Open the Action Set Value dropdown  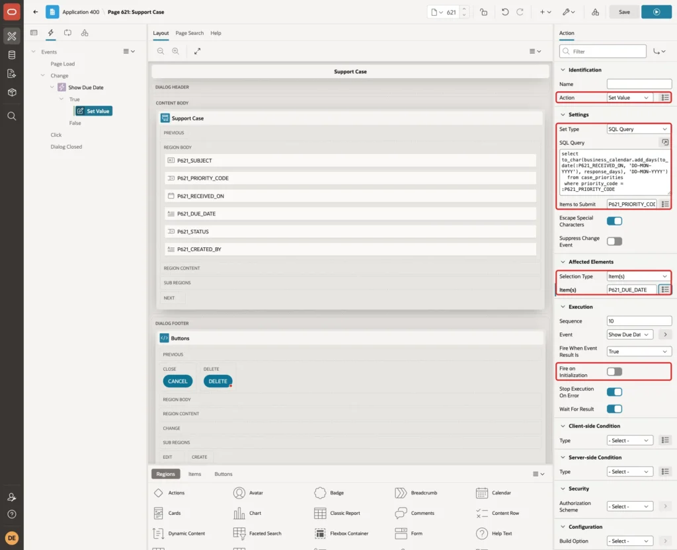click(629, 98)
